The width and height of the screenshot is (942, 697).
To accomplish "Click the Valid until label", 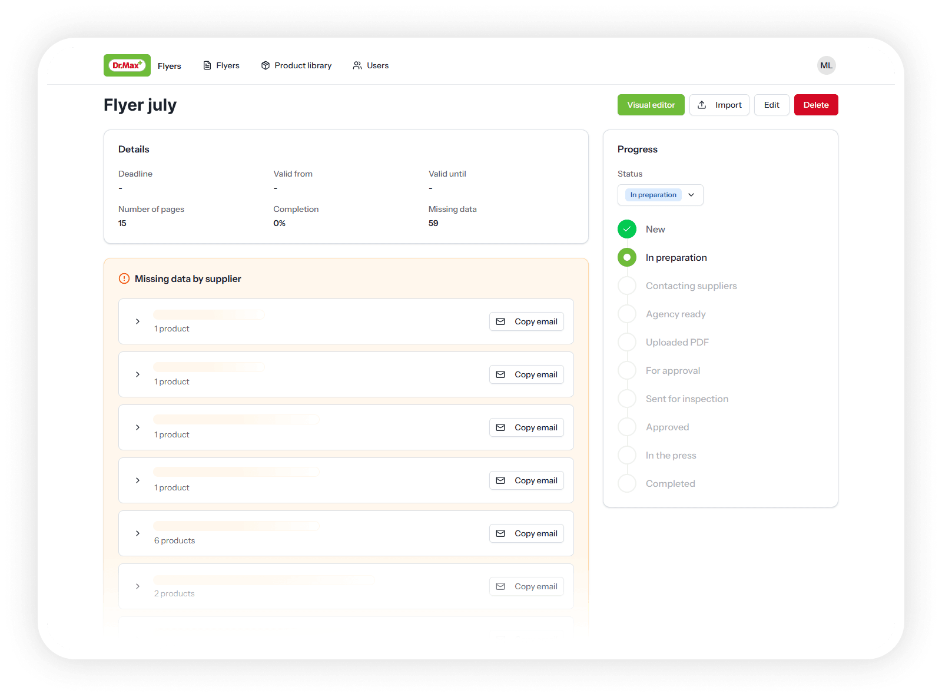I will coord(447,174).
